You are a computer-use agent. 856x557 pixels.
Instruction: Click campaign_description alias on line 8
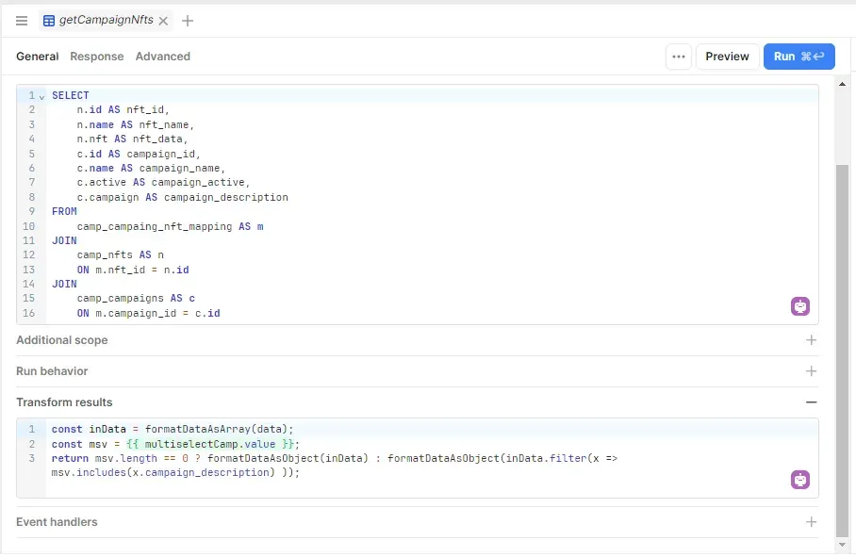coord(226,197)
